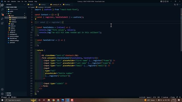Image resolution: width=182 pixels, height=102 pixels.
Task: Open Windows action center notification icon
Action: coord(179,100)
